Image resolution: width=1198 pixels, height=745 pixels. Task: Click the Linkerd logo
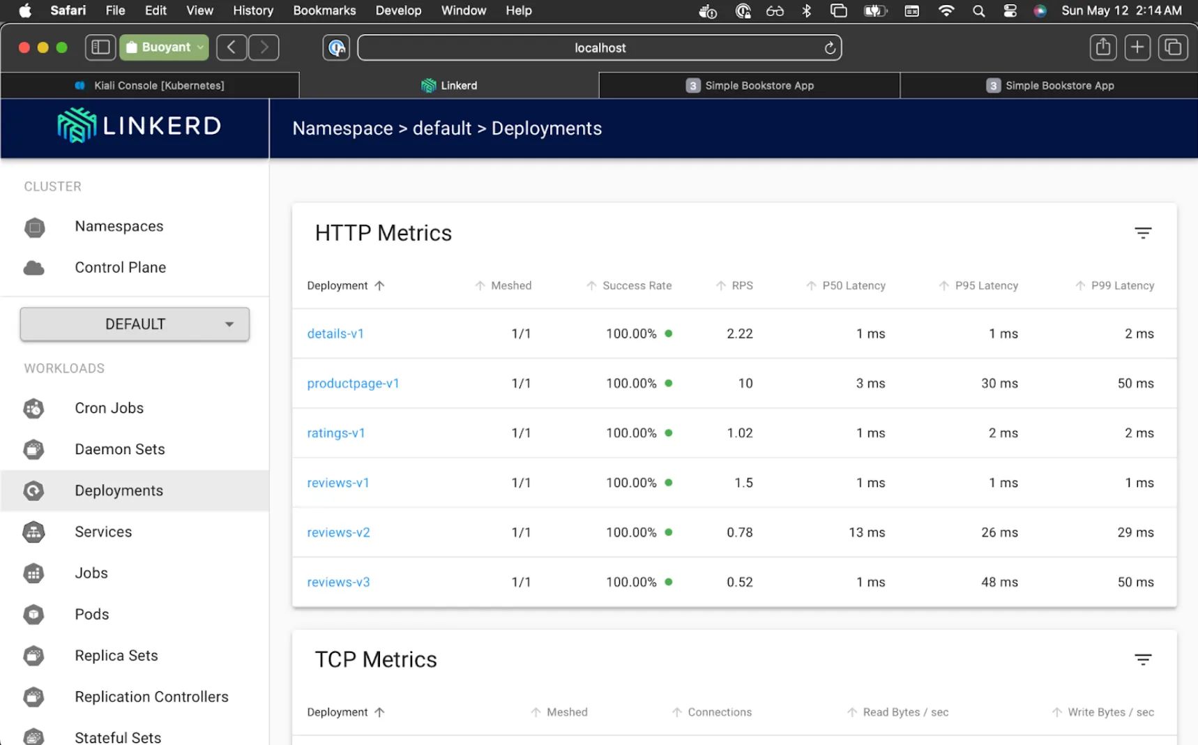click(139, 126)
